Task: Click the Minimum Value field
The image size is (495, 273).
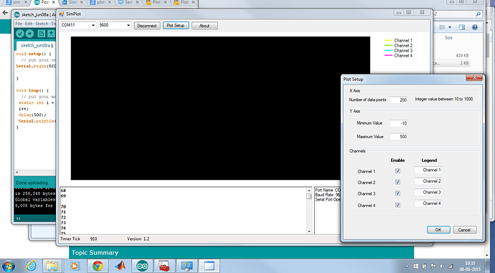Action: 399,123
